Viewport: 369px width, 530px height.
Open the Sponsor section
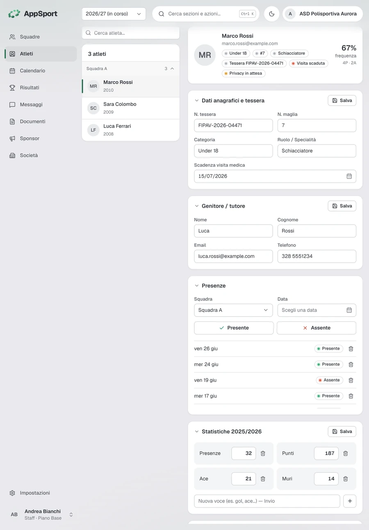click(x=41, y=138)
